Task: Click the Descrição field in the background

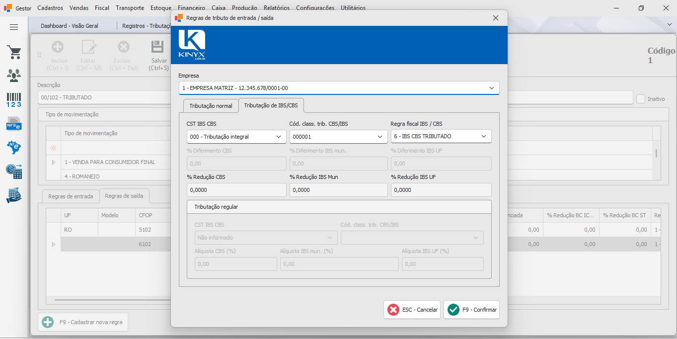Action: pos(104,97)
